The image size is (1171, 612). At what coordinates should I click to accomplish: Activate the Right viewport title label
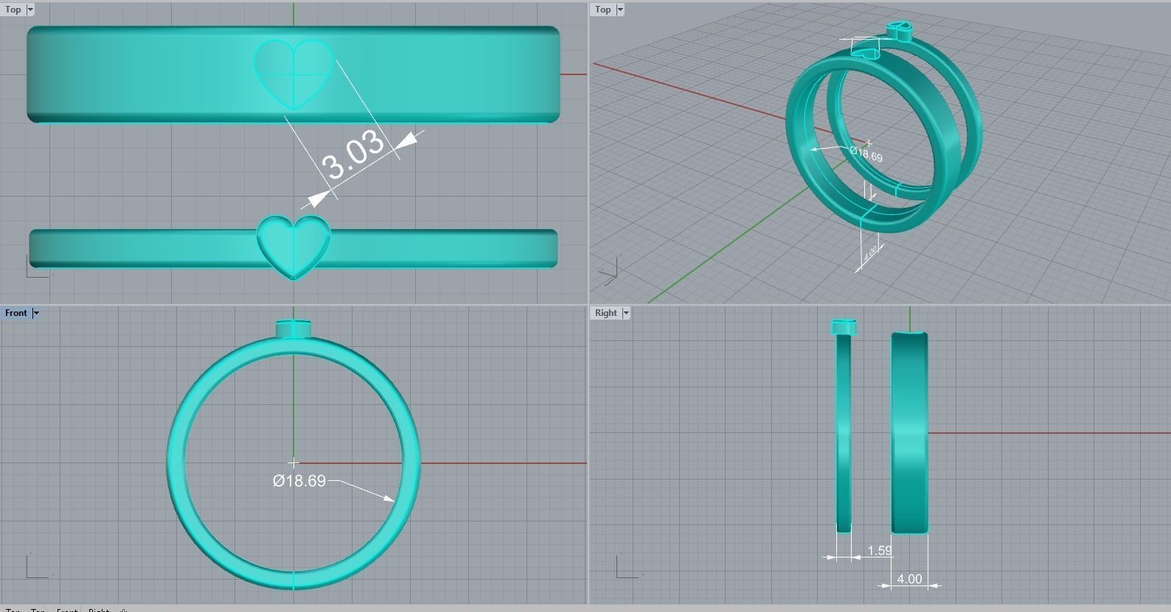point(605,313)
